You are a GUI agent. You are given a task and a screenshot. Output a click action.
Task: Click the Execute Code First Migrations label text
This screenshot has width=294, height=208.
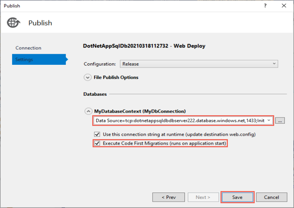point(164,143)
